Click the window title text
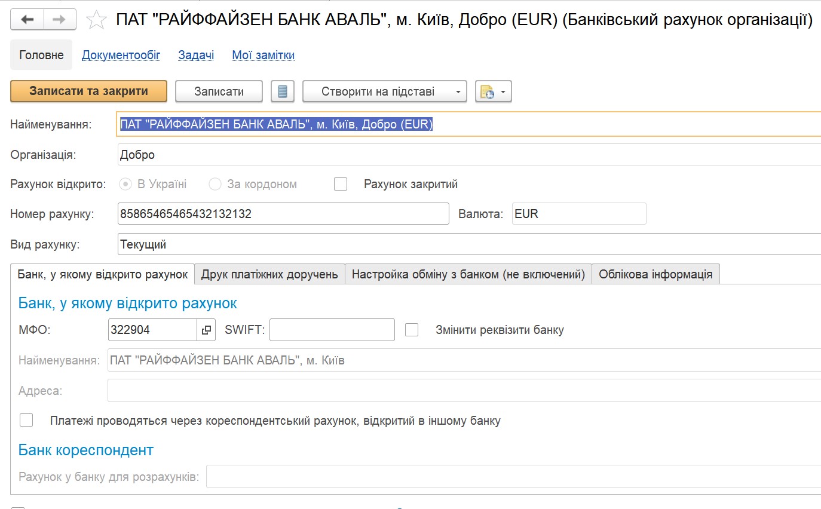The image size is (821, 509). click(x=464, y=20)
